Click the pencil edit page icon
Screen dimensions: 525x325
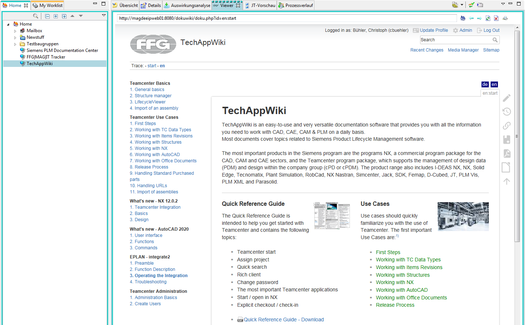tap(506, 98)
